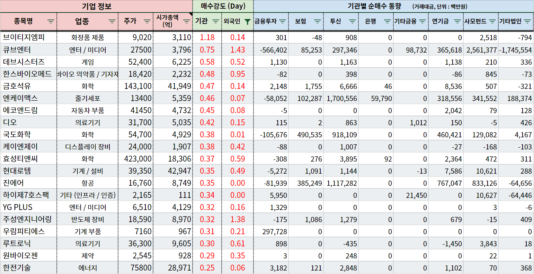Open filter dropdown for 연기금 column
This screenshot has width=534, height=274.
[x=457, y=21]
